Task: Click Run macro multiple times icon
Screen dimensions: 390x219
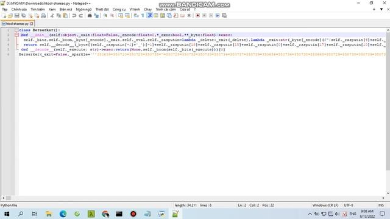Action: [218, 15]
